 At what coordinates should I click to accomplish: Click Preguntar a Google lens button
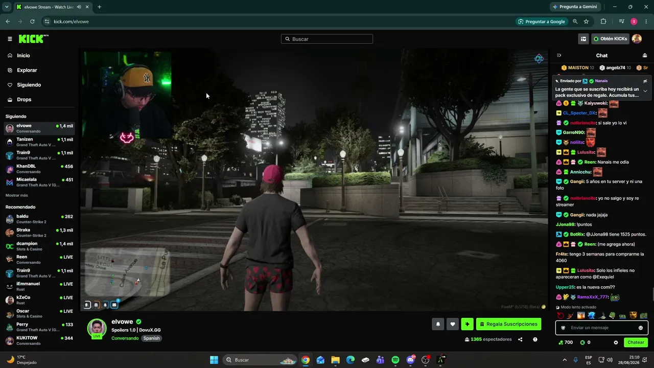pyautogui.click(x=542, y=21)
